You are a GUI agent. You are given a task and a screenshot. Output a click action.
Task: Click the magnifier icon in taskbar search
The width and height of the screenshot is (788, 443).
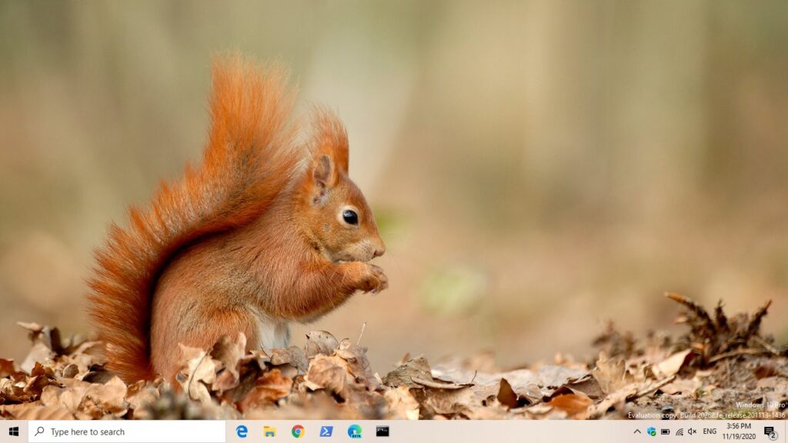[40, 431]
